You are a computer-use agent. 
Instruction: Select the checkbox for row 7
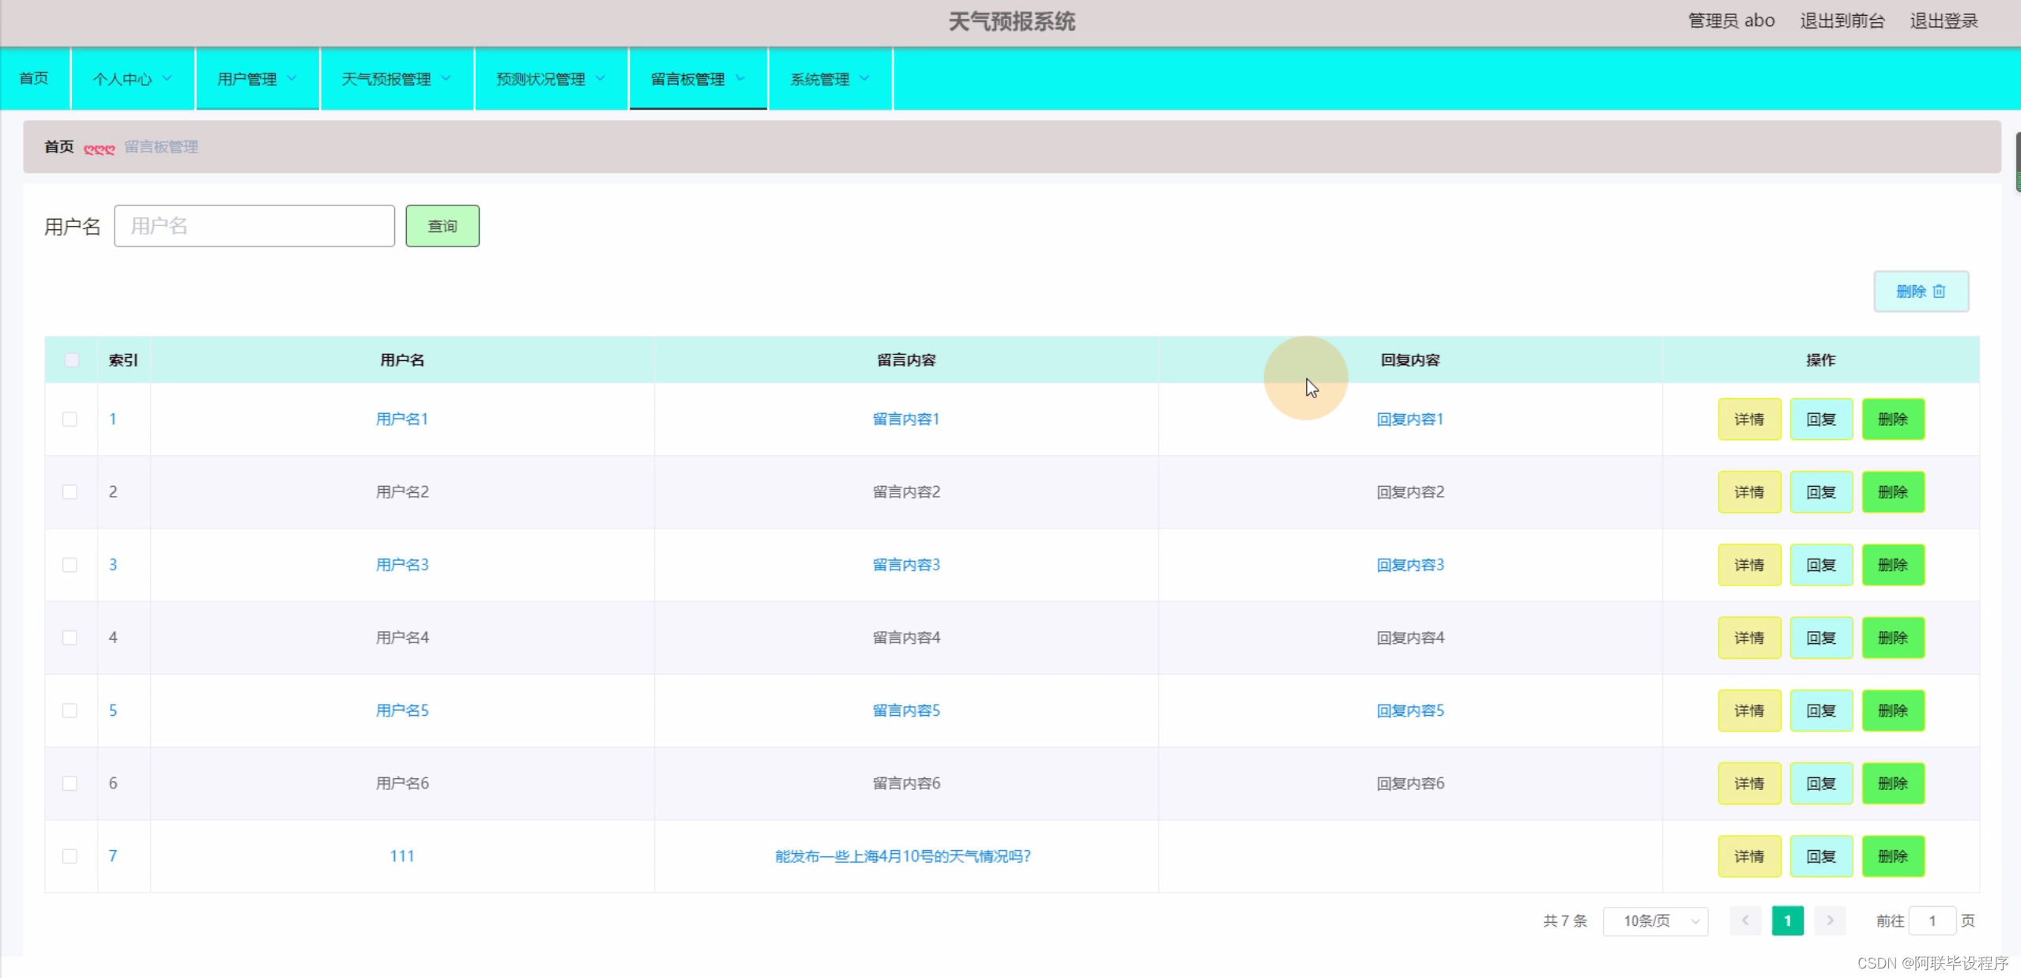click(x=70, y=856)
